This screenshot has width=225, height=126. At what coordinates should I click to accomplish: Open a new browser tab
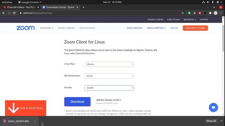coord(84,7)
